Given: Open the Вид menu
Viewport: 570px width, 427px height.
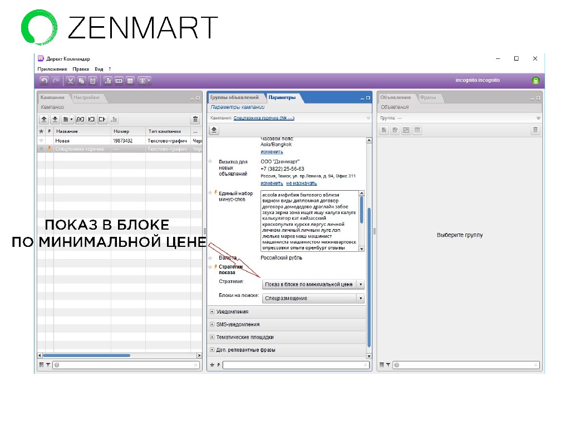Looking at the screenshot, I should (99, 69).
